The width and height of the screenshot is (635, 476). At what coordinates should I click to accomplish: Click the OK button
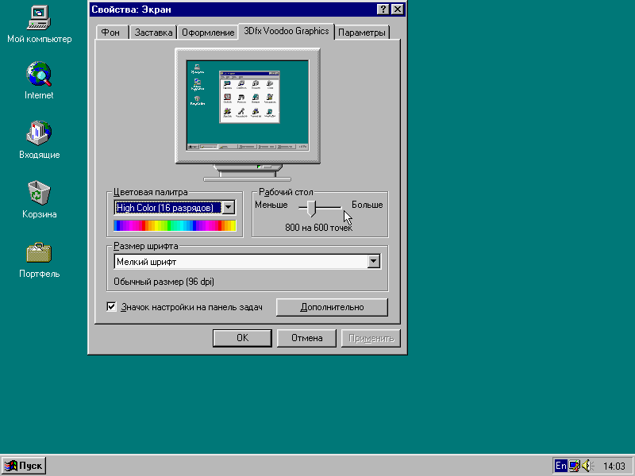click(242, 338)
